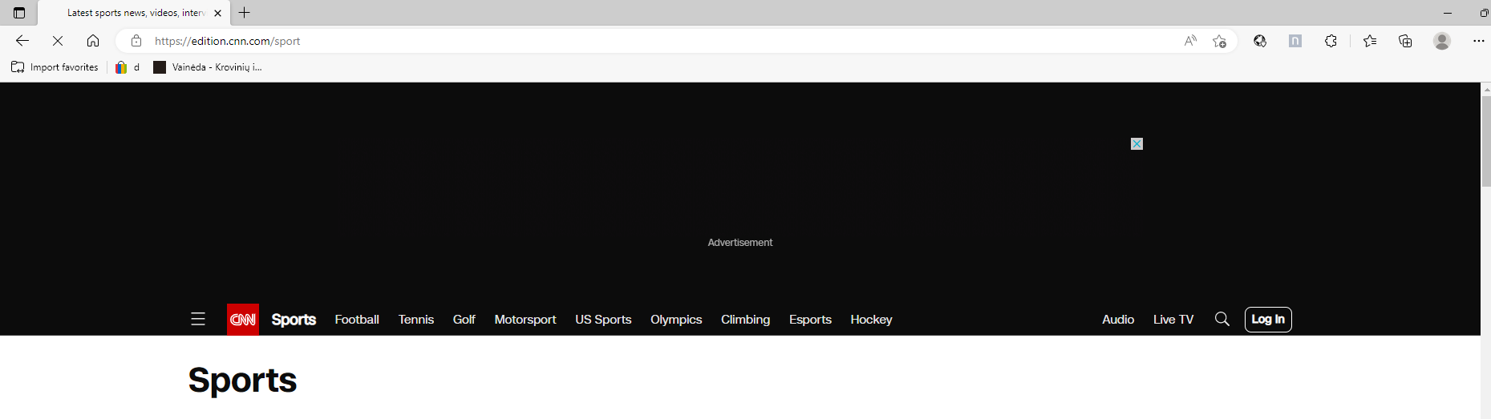Select the Esports section
1491x419 pixels.
(810, 319)
